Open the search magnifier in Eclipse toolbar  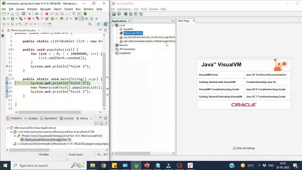tap(90, 24)
